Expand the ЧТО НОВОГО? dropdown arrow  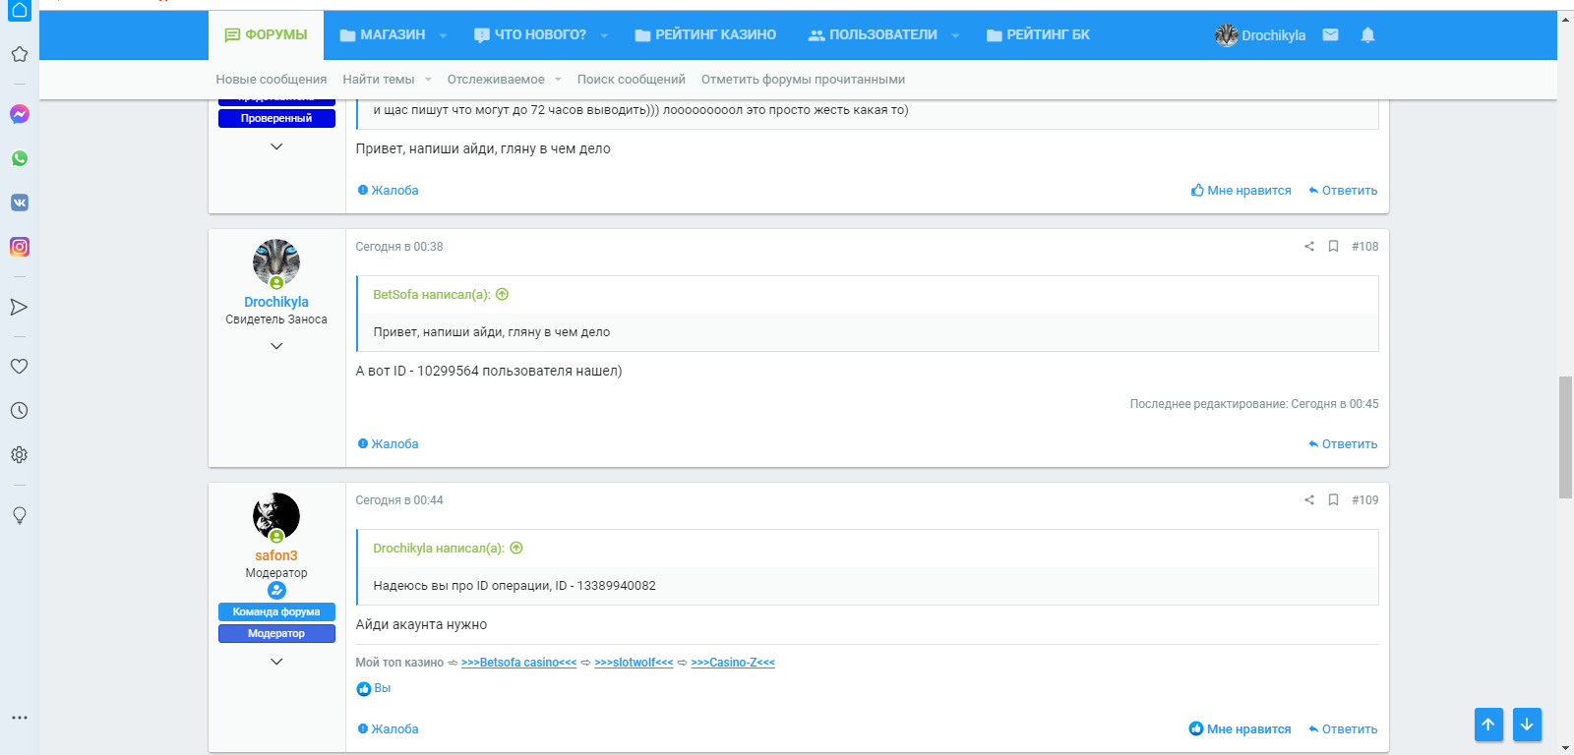(604, 35)
